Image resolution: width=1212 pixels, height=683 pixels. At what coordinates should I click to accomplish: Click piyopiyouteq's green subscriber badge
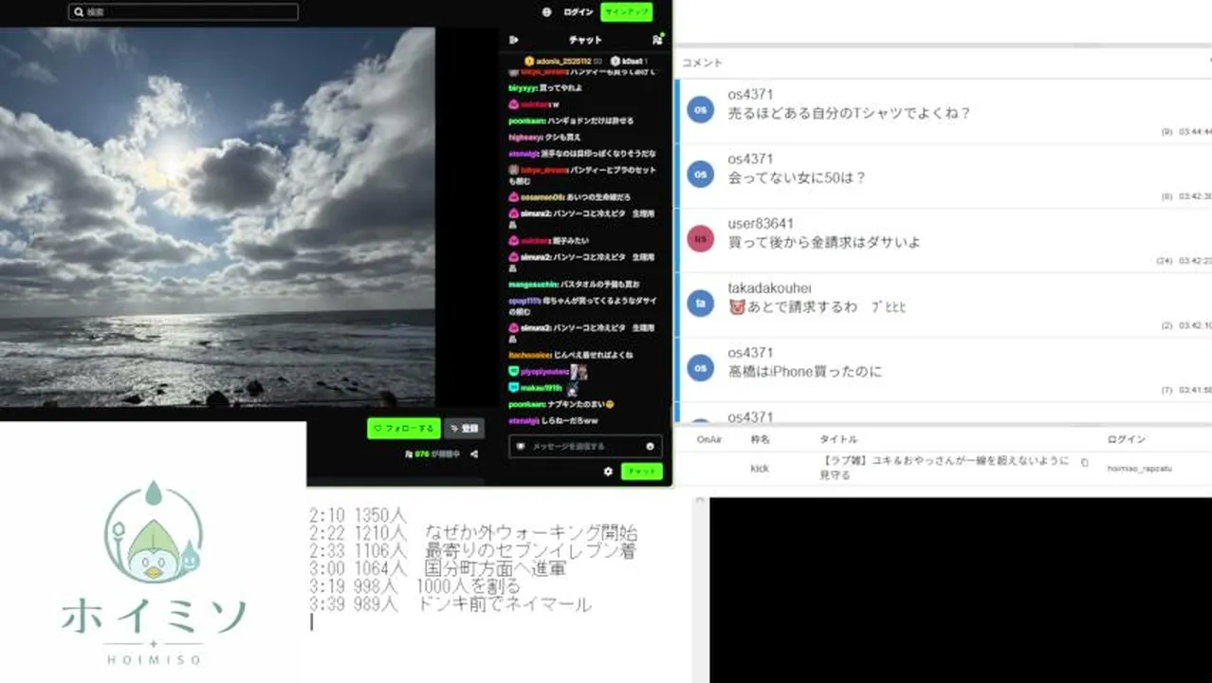(514, 372)
